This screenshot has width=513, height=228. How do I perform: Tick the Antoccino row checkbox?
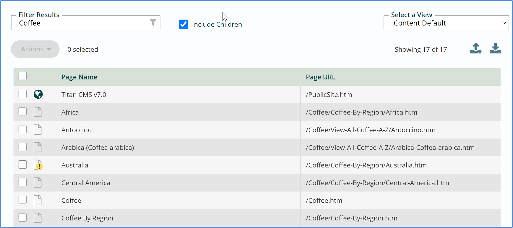(x=22, y=129)
